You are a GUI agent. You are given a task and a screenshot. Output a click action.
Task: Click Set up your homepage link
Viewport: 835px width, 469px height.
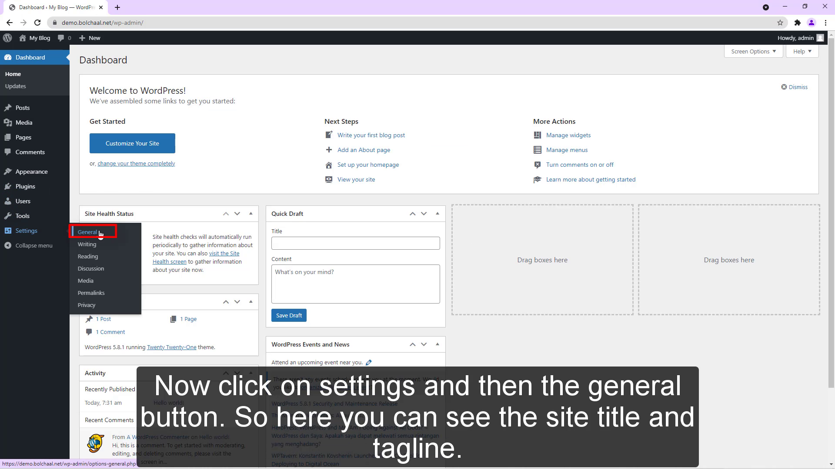[x=368, y=165]
